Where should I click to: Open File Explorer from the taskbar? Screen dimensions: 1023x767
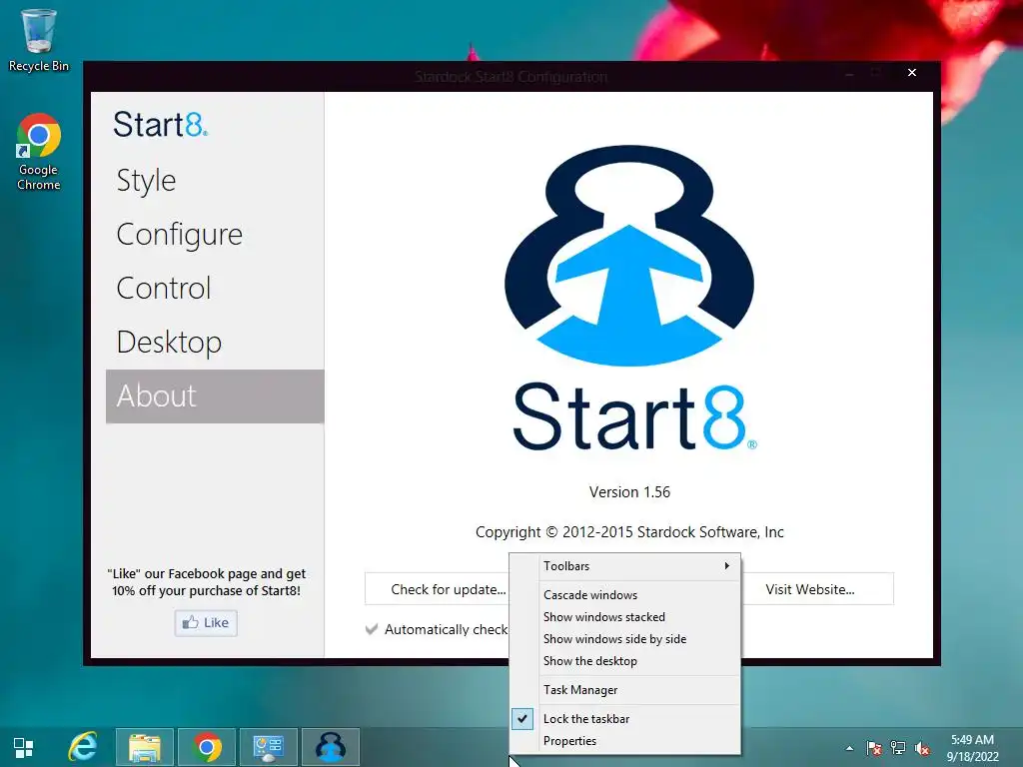point(145,747)
